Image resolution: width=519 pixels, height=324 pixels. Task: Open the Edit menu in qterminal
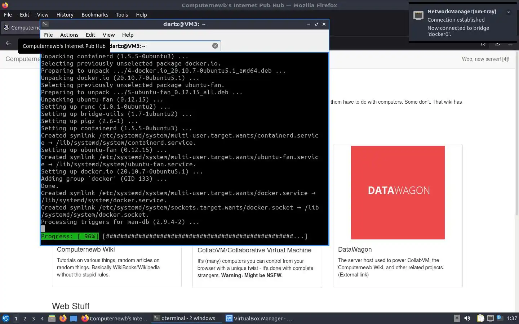[90, 35]
